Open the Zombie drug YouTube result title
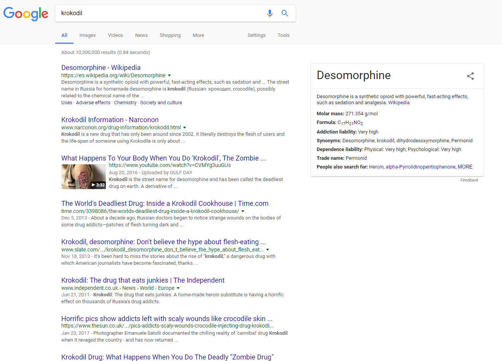This screenshot has width=502, height=361. pyautogui.click(x=163, y=158)
